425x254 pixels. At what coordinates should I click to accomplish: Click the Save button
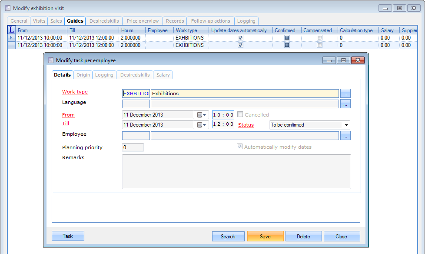click(x=265, y=236)
